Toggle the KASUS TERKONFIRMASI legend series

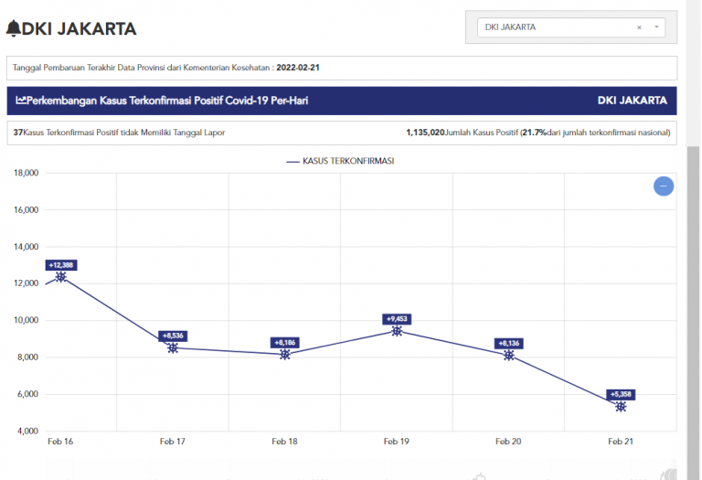(340, 161)
